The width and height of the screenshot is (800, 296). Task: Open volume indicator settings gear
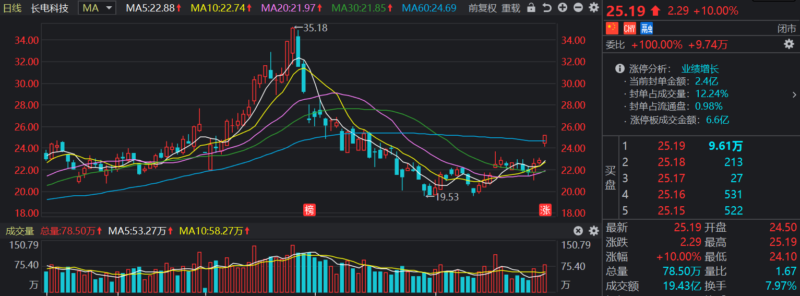(x=593, y=231)
